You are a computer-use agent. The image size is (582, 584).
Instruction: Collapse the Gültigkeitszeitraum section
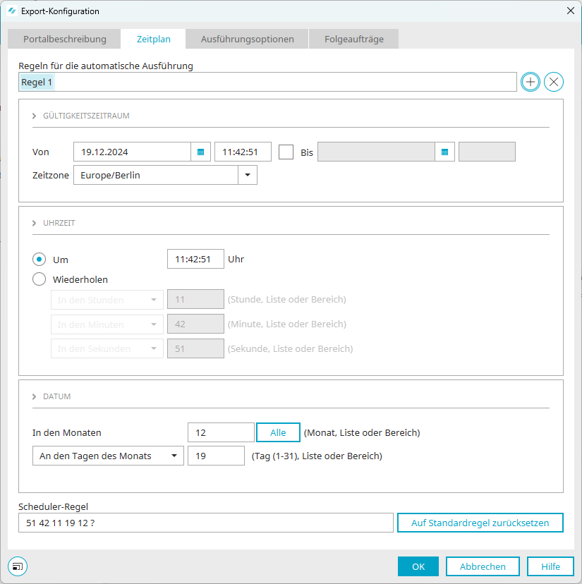(x=34, y=116)
